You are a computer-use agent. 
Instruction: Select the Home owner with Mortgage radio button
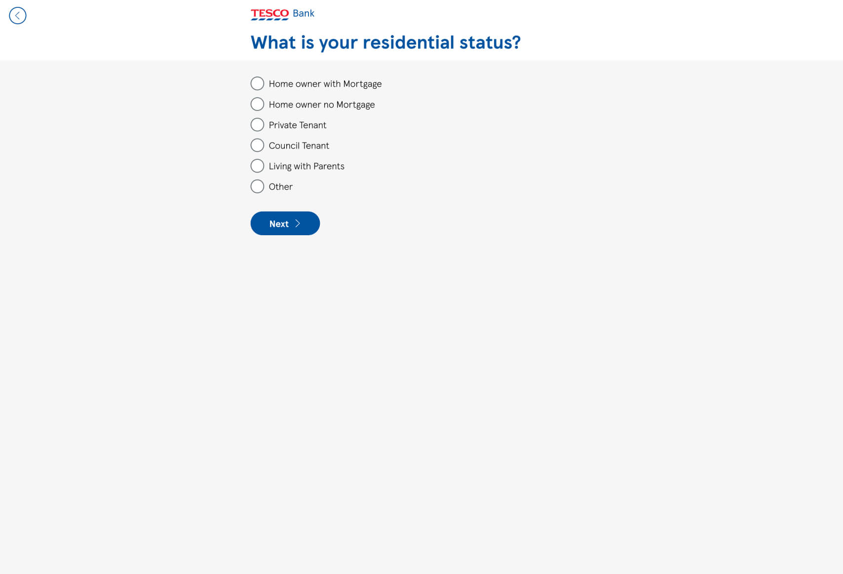[257, 83]
